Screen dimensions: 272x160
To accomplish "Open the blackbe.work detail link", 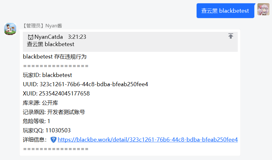I will pyautogui.click(x=148, y=140).
